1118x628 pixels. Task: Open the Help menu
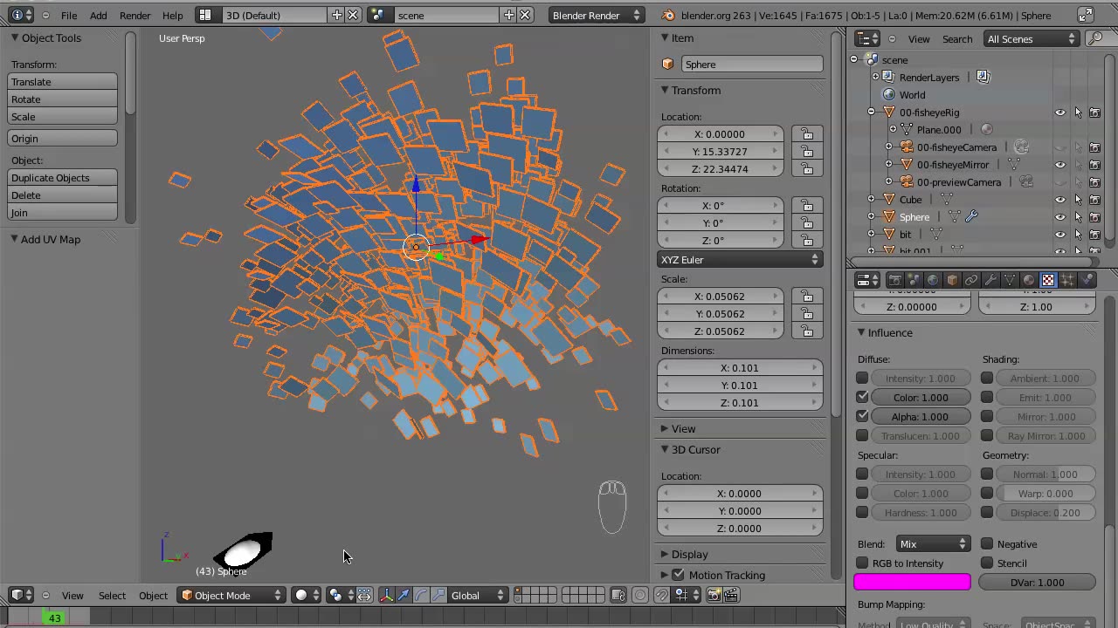click(x=172, y=15)
